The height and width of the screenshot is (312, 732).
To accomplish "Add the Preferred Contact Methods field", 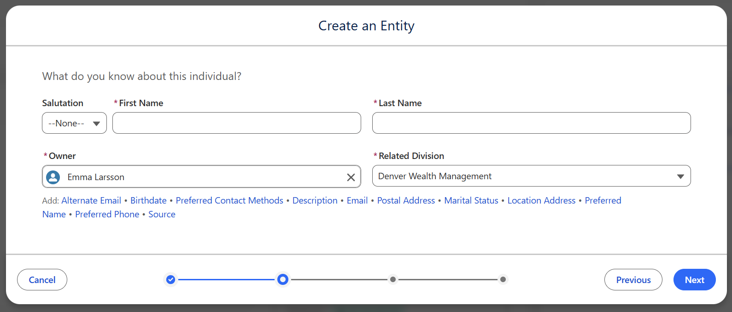I will click(229, 200).
